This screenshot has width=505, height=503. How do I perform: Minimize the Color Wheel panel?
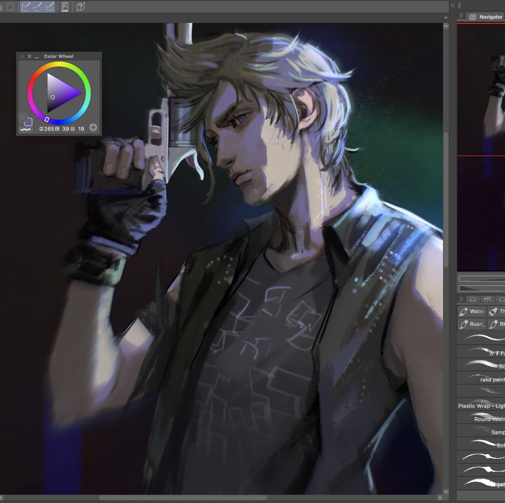(37, 57)
